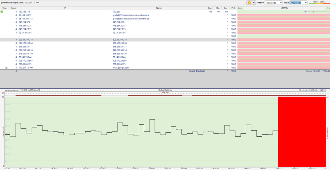Click the Count column header

coord(14,7)
